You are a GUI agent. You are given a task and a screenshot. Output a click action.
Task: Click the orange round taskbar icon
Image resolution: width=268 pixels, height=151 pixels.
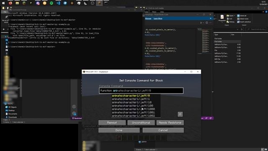[x=45, y=3]
